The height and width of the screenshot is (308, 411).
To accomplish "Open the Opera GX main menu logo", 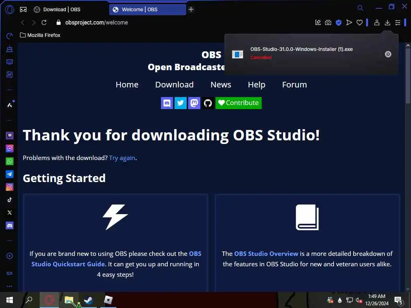I will [x=10, y=10].
